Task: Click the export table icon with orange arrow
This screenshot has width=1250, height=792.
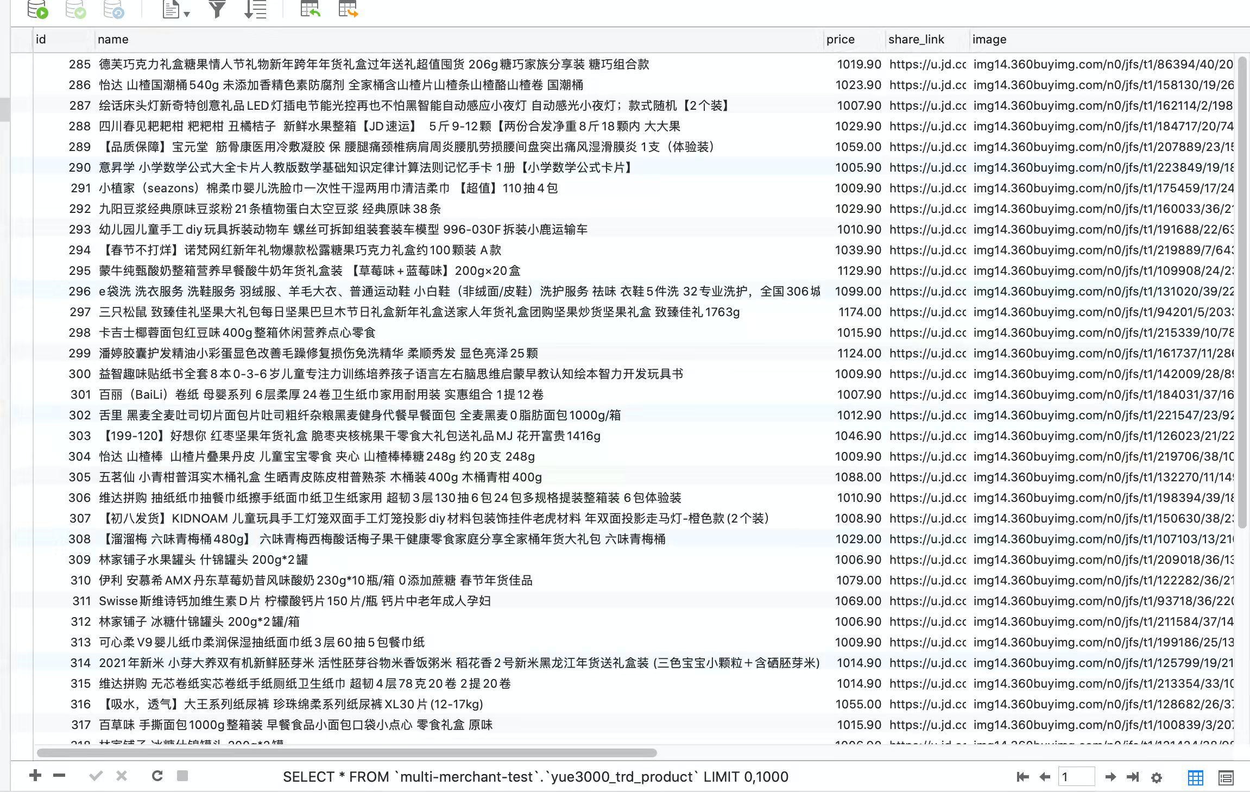Action: click(348, 9)
